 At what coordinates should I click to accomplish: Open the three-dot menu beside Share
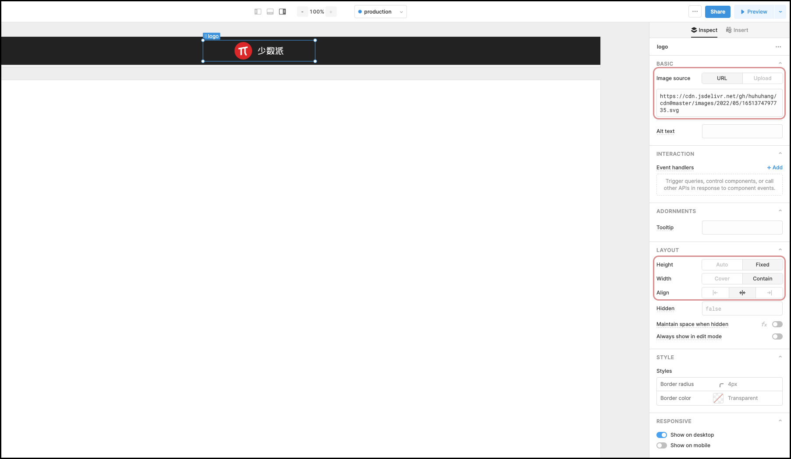[695, 12]
